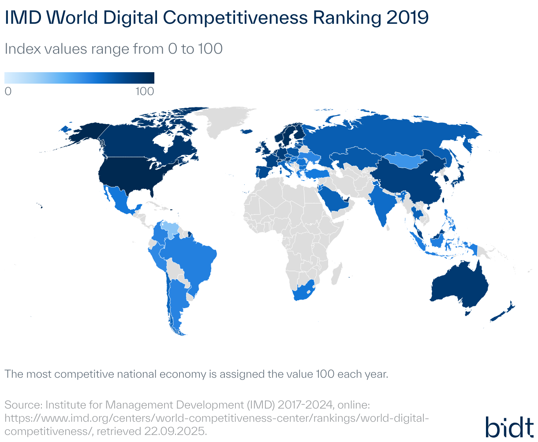538x442 pixels.
Task: Click the IMD source URL text
Action: (216, 417)
